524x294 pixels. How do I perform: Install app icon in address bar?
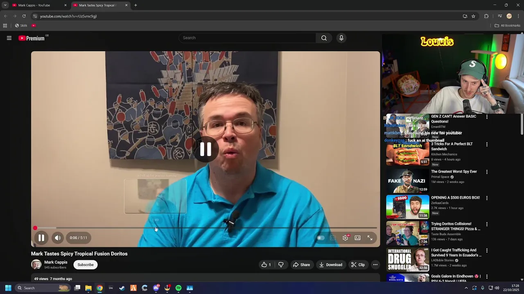(465, 16)
